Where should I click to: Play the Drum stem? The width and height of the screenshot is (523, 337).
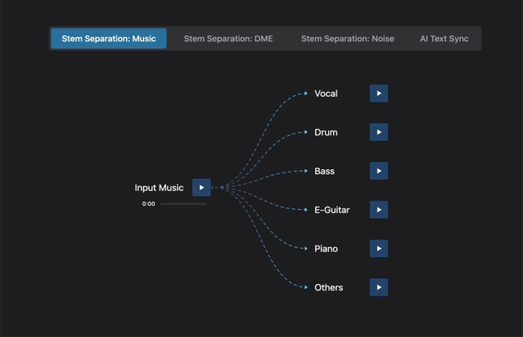pos(379,133)
